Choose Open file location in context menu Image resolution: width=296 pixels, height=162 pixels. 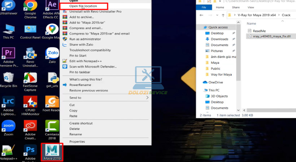(x=83, y=6)
